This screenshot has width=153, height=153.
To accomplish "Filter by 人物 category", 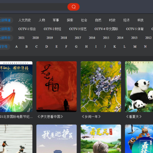I will 42,20.
